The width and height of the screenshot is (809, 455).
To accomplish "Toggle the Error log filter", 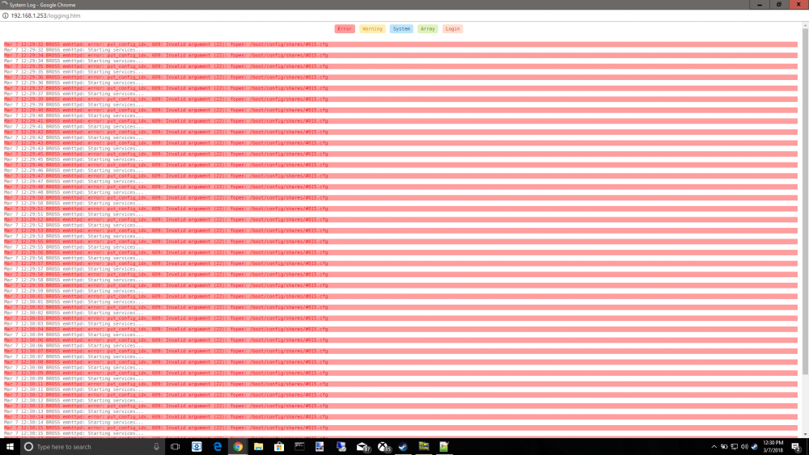I will tap(345, 29).
